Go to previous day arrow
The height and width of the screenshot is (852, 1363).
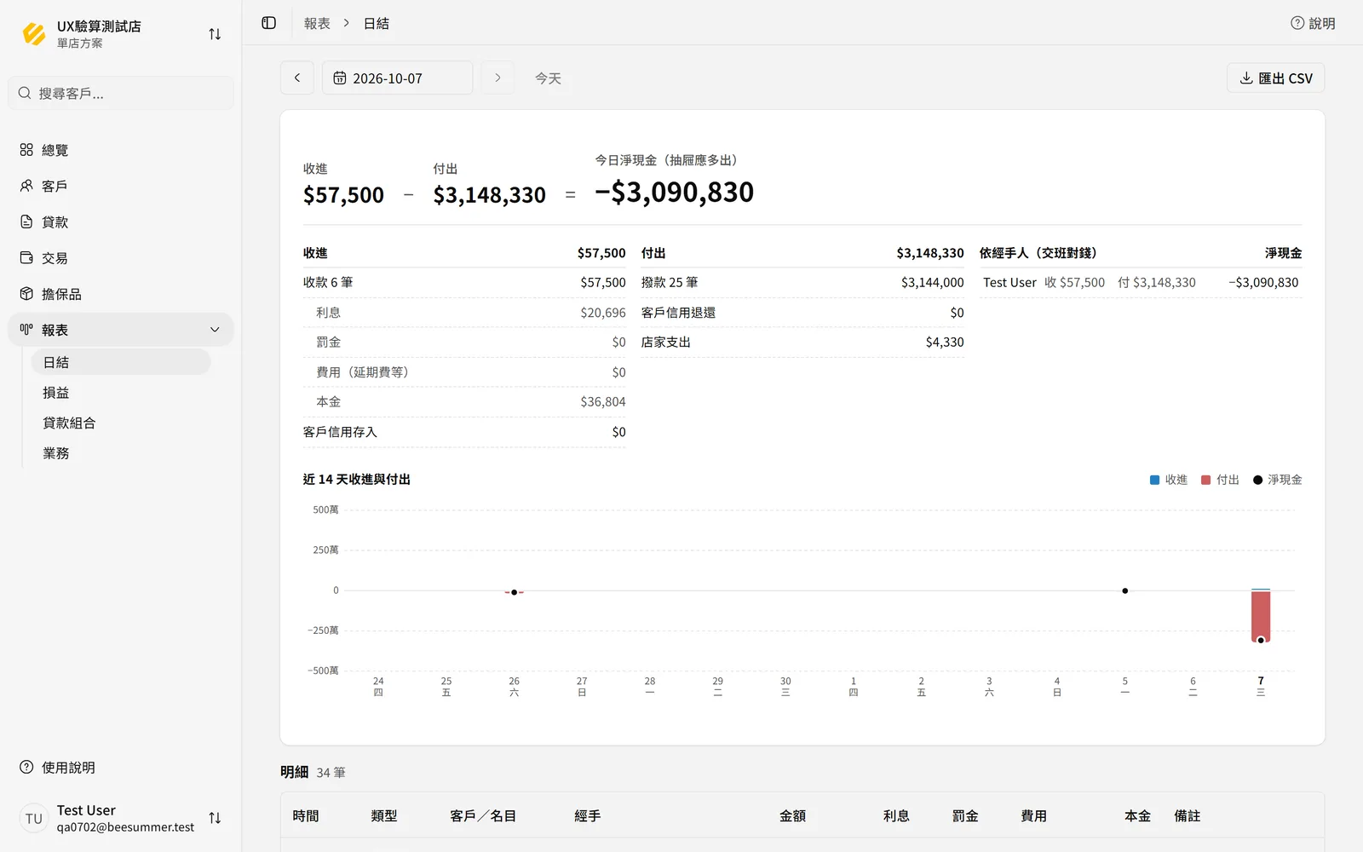click(x=297, y=78)
